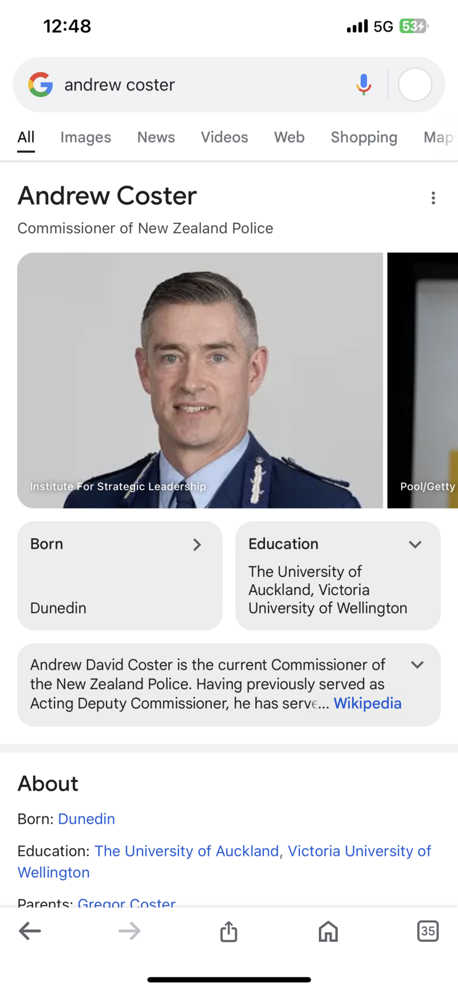Viewport: 458px width, 991px height.
Task: Switch to the News tab
Action: [156, 137]
